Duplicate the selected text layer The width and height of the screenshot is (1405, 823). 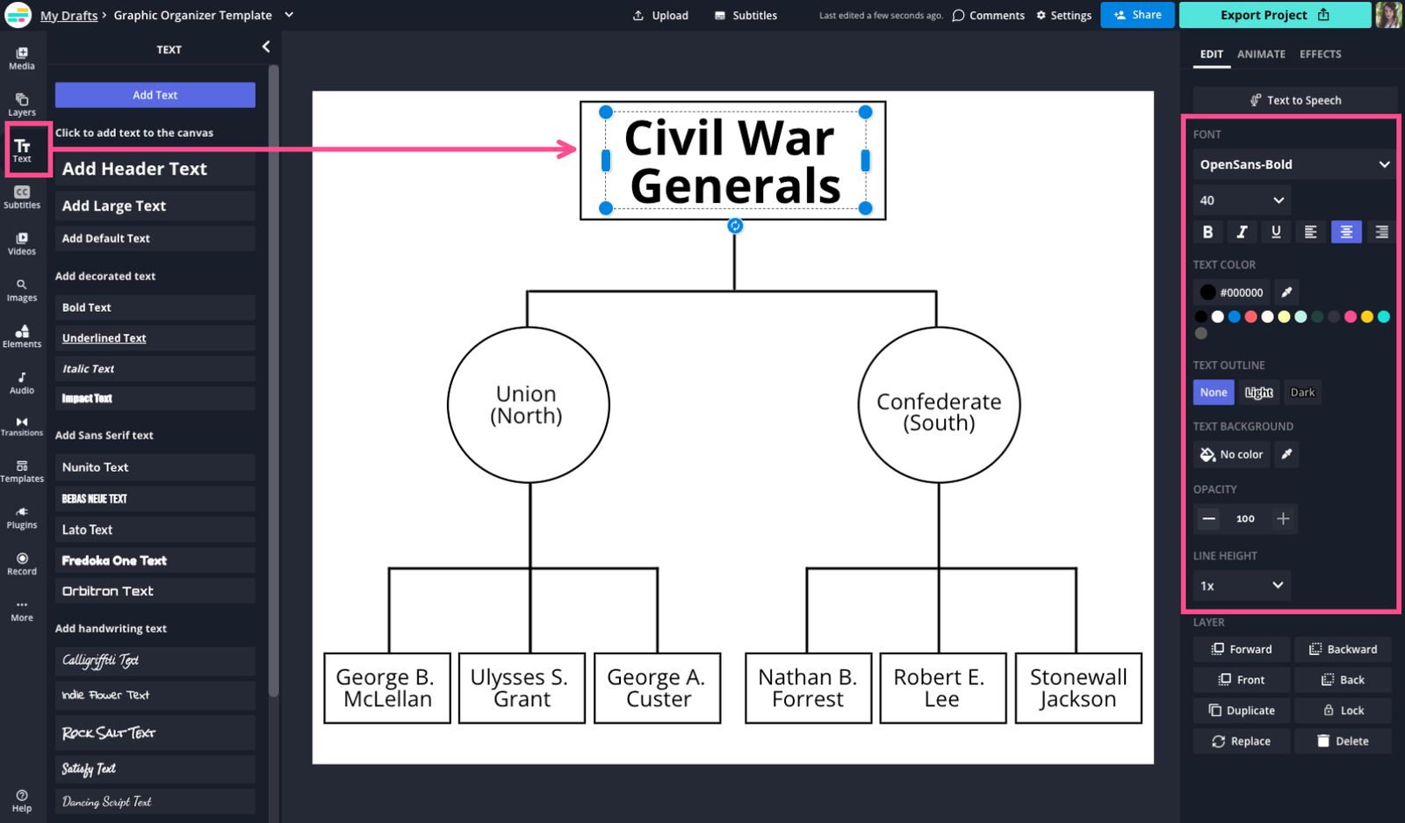pos(1241,710)
